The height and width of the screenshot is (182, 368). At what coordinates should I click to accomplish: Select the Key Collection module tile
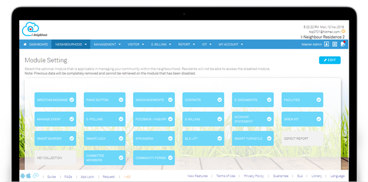55,158
